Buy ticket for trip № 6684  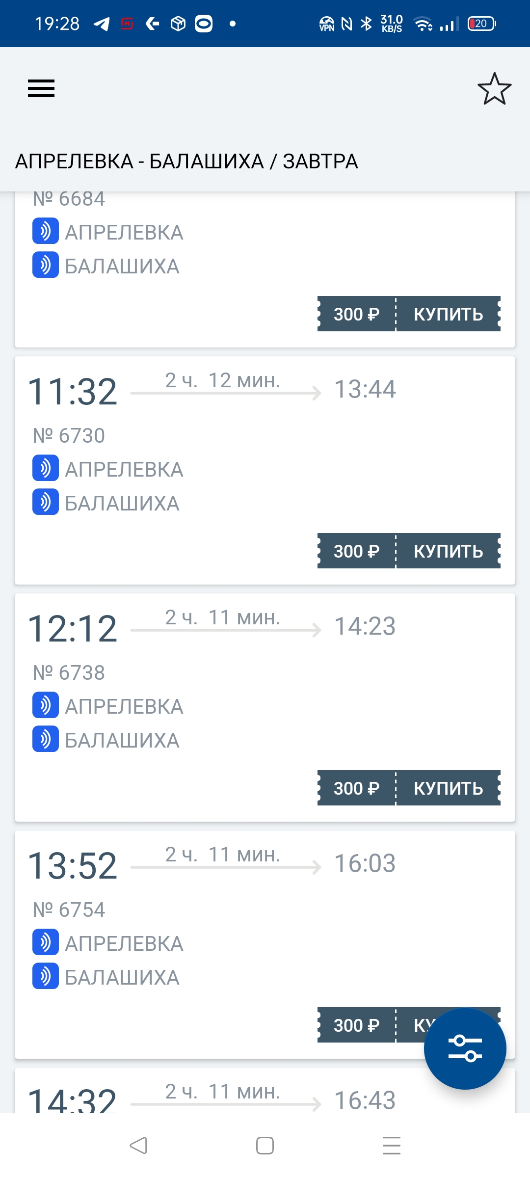pos(448,314)
